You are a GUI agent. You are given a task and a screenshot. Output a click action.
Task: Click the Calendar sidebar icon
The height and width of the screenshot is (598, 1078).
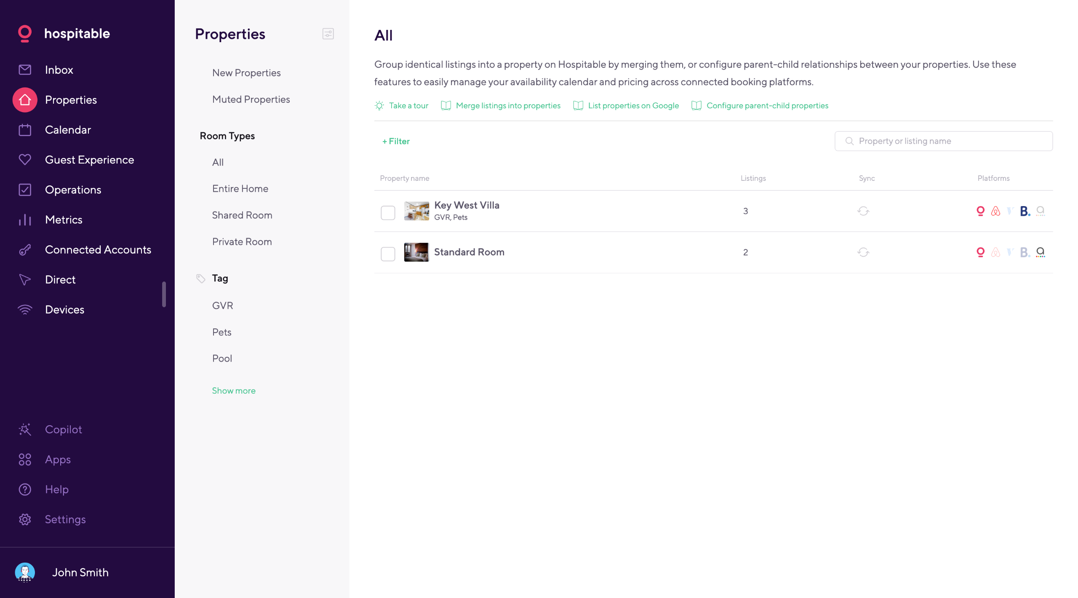pyautogui.click(x=25, y=130)
